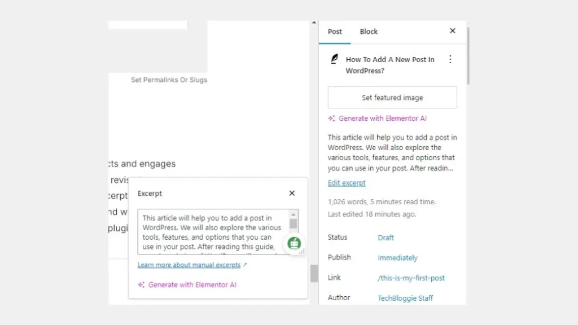Click the sidebar panel scrollbar

[x=468, y=55]
